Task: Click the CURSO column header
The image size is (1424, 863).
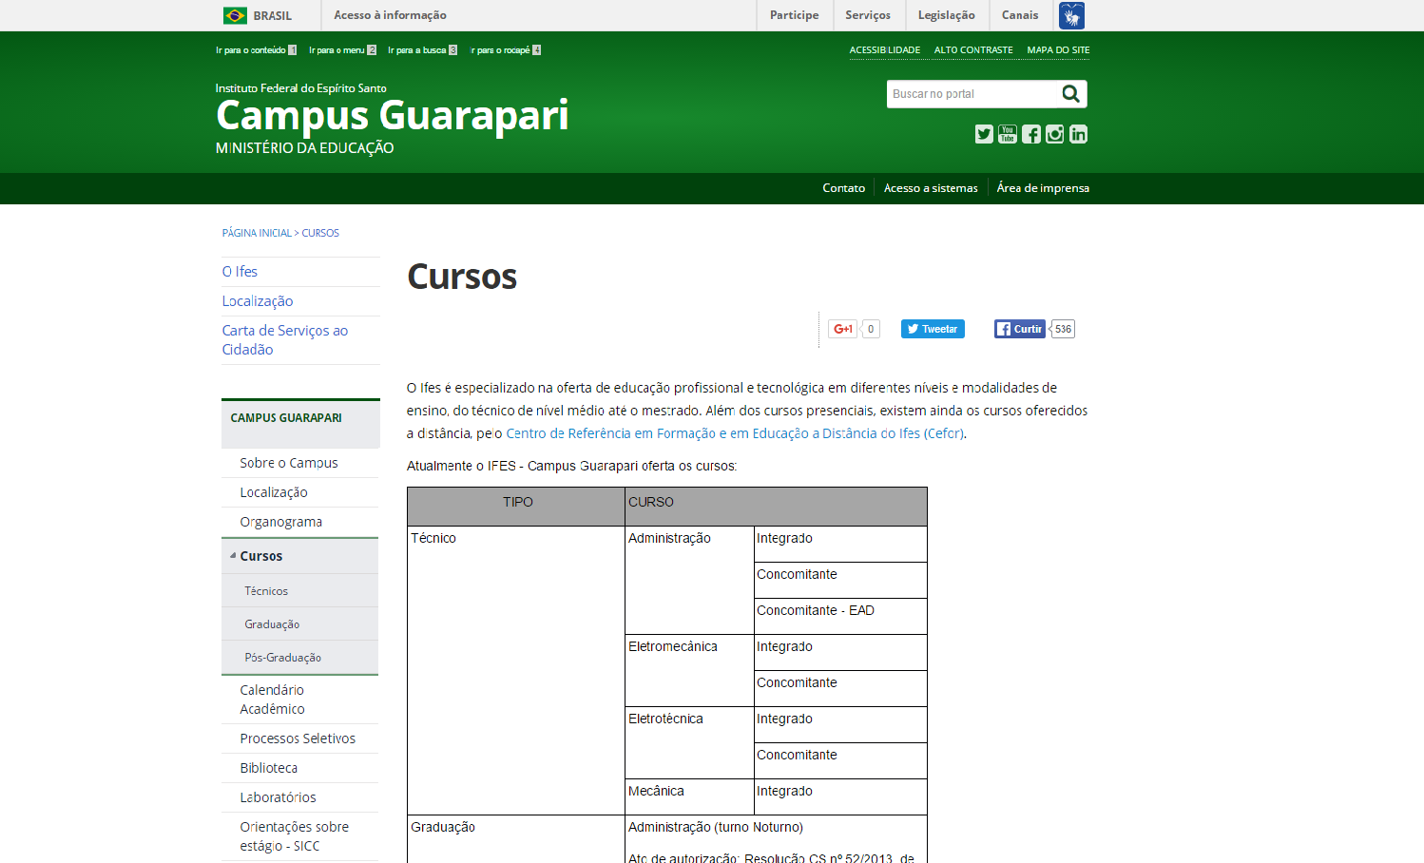Action: point(776,507)
